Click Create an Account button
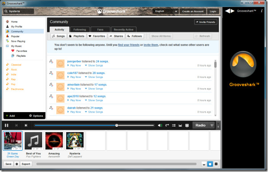The height and width of the screenshot is (172, 268). (x=193, y=11)
